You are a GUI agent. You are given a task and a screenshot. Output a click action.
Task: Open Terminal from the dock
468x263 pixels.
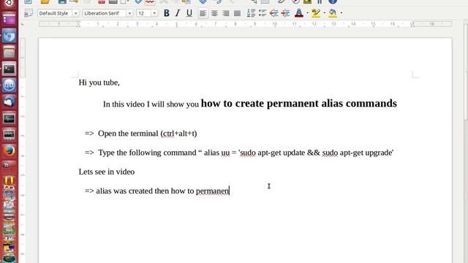tap(9, 69)
